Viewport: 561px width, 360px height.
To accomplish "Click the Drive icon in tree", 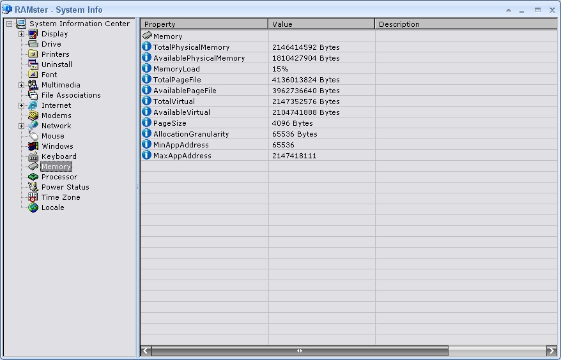I will click(33, 44).
